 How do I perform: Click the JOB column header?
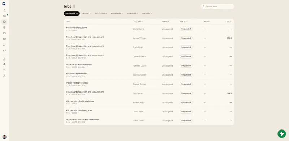pyautogui.click(x=68, y=21)
